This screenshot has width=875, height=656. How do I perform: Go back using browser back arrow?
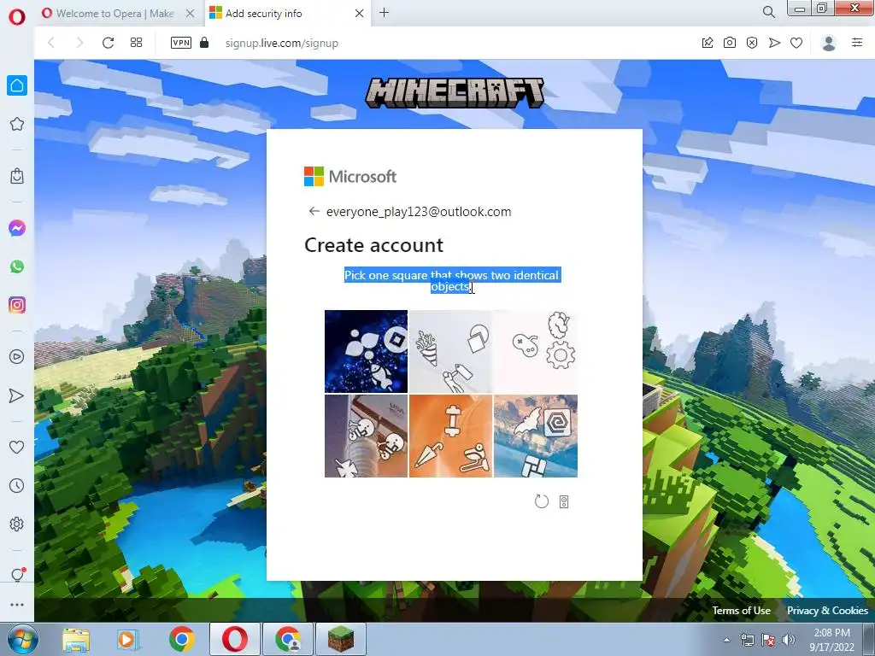click(50, 43)
